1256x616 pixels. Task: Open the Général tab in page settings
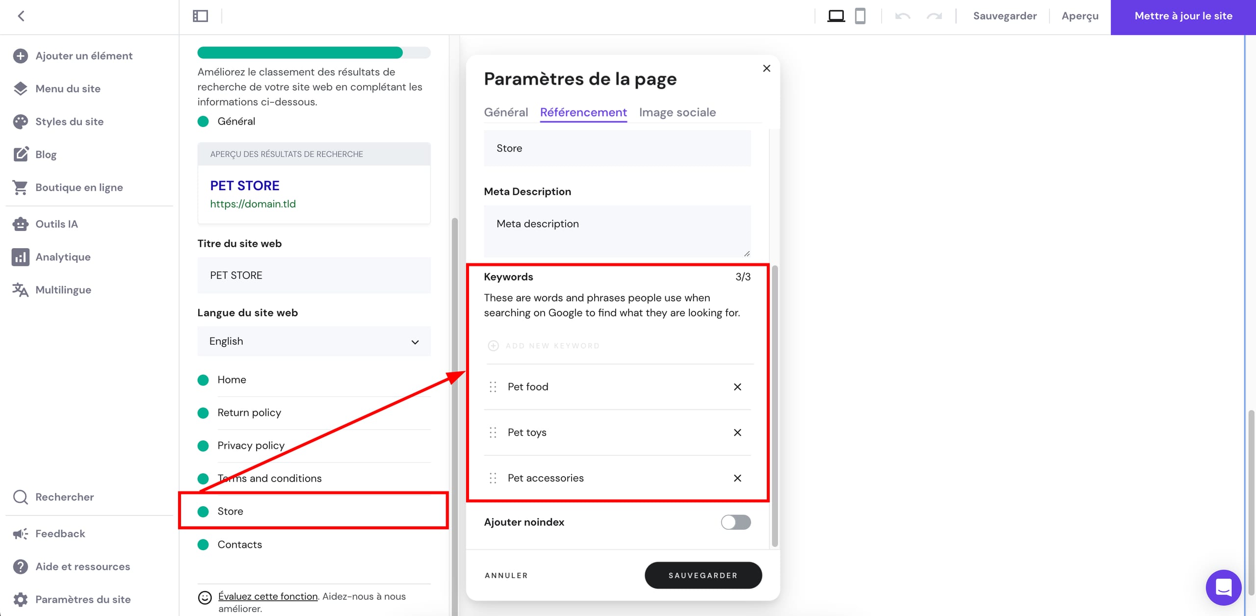pyautogui.click(x=506, y=112)
